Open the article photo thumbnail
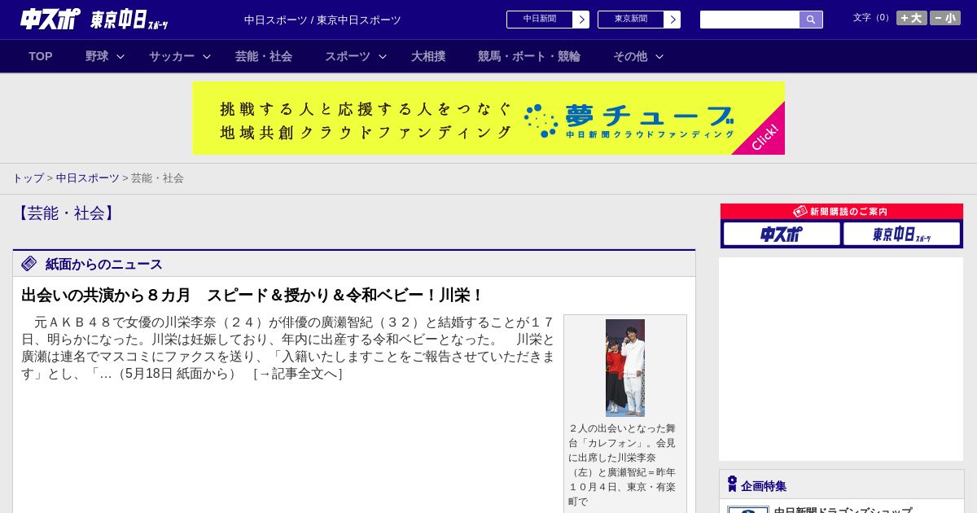Screen dimensions: 977x513 tap(625, 368)
